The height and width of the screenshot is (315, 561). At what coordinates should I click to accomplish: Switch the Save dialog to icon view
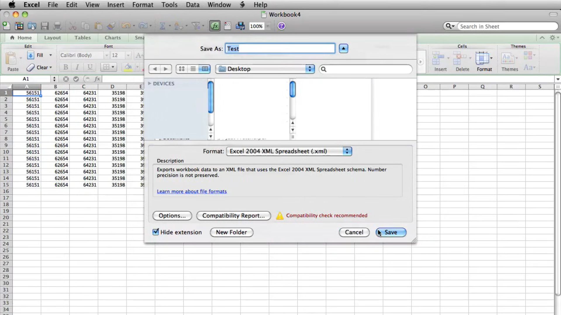point(182,69)
